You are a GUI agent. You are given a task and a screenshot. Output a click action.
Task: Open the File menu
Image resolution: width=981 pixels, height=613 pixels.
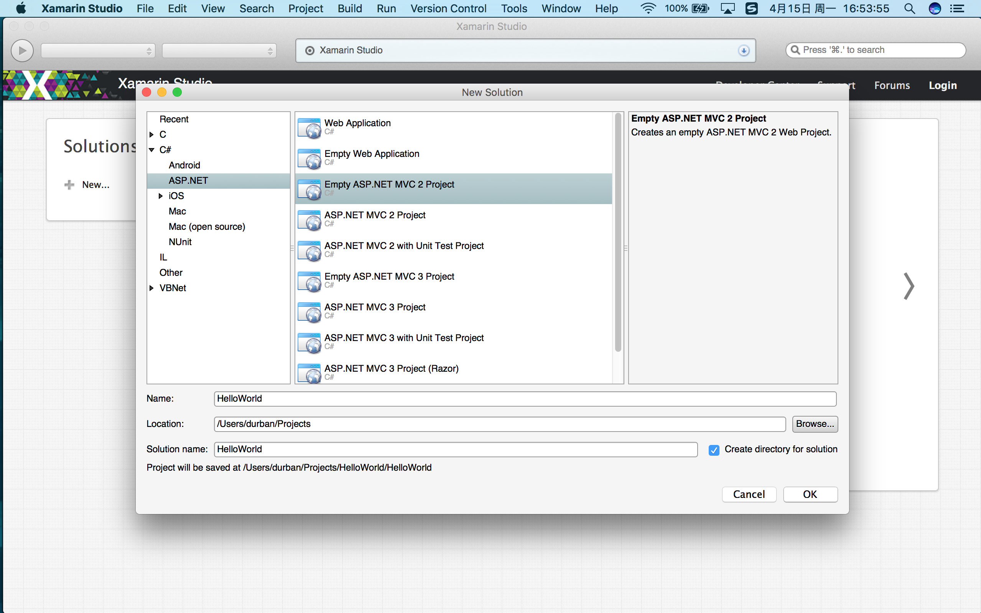click(x=145, y=8)
